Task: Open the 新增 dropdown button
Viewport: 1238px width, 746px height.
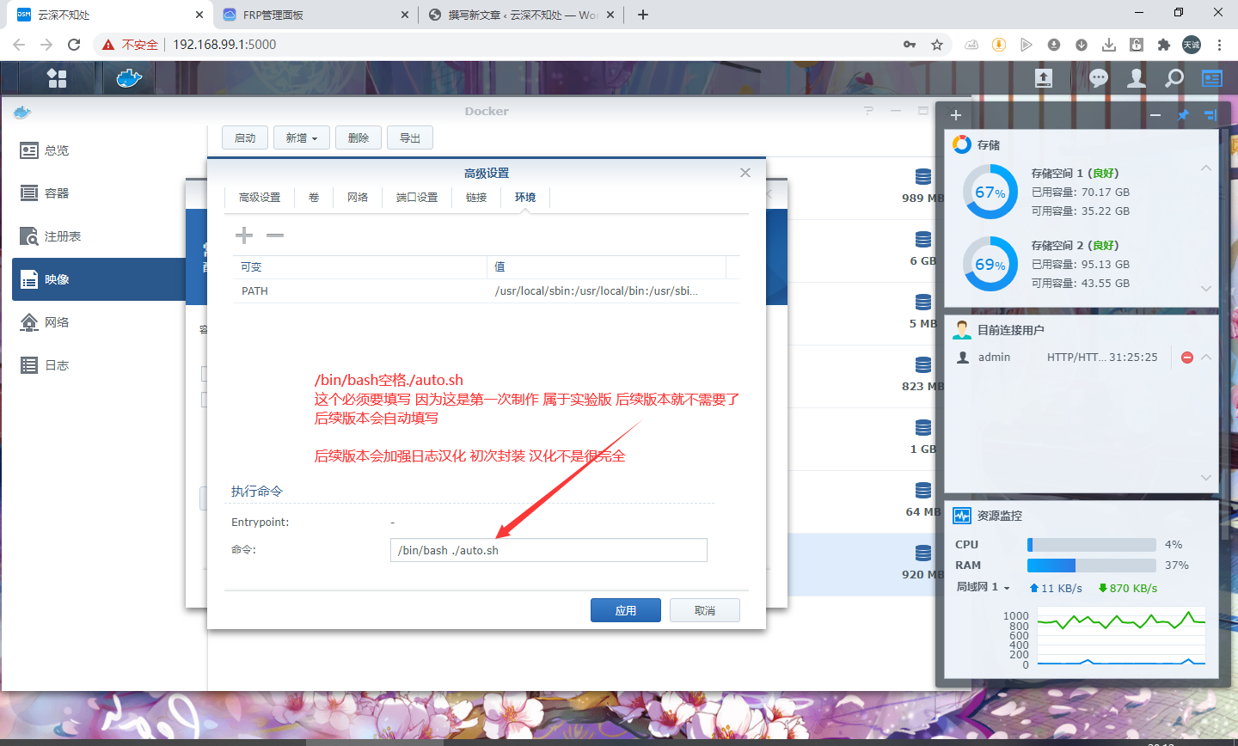Action: click(302, 138)
